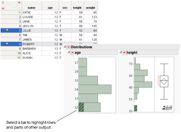Select the age 14 histogram bar

tap(95, 89)
